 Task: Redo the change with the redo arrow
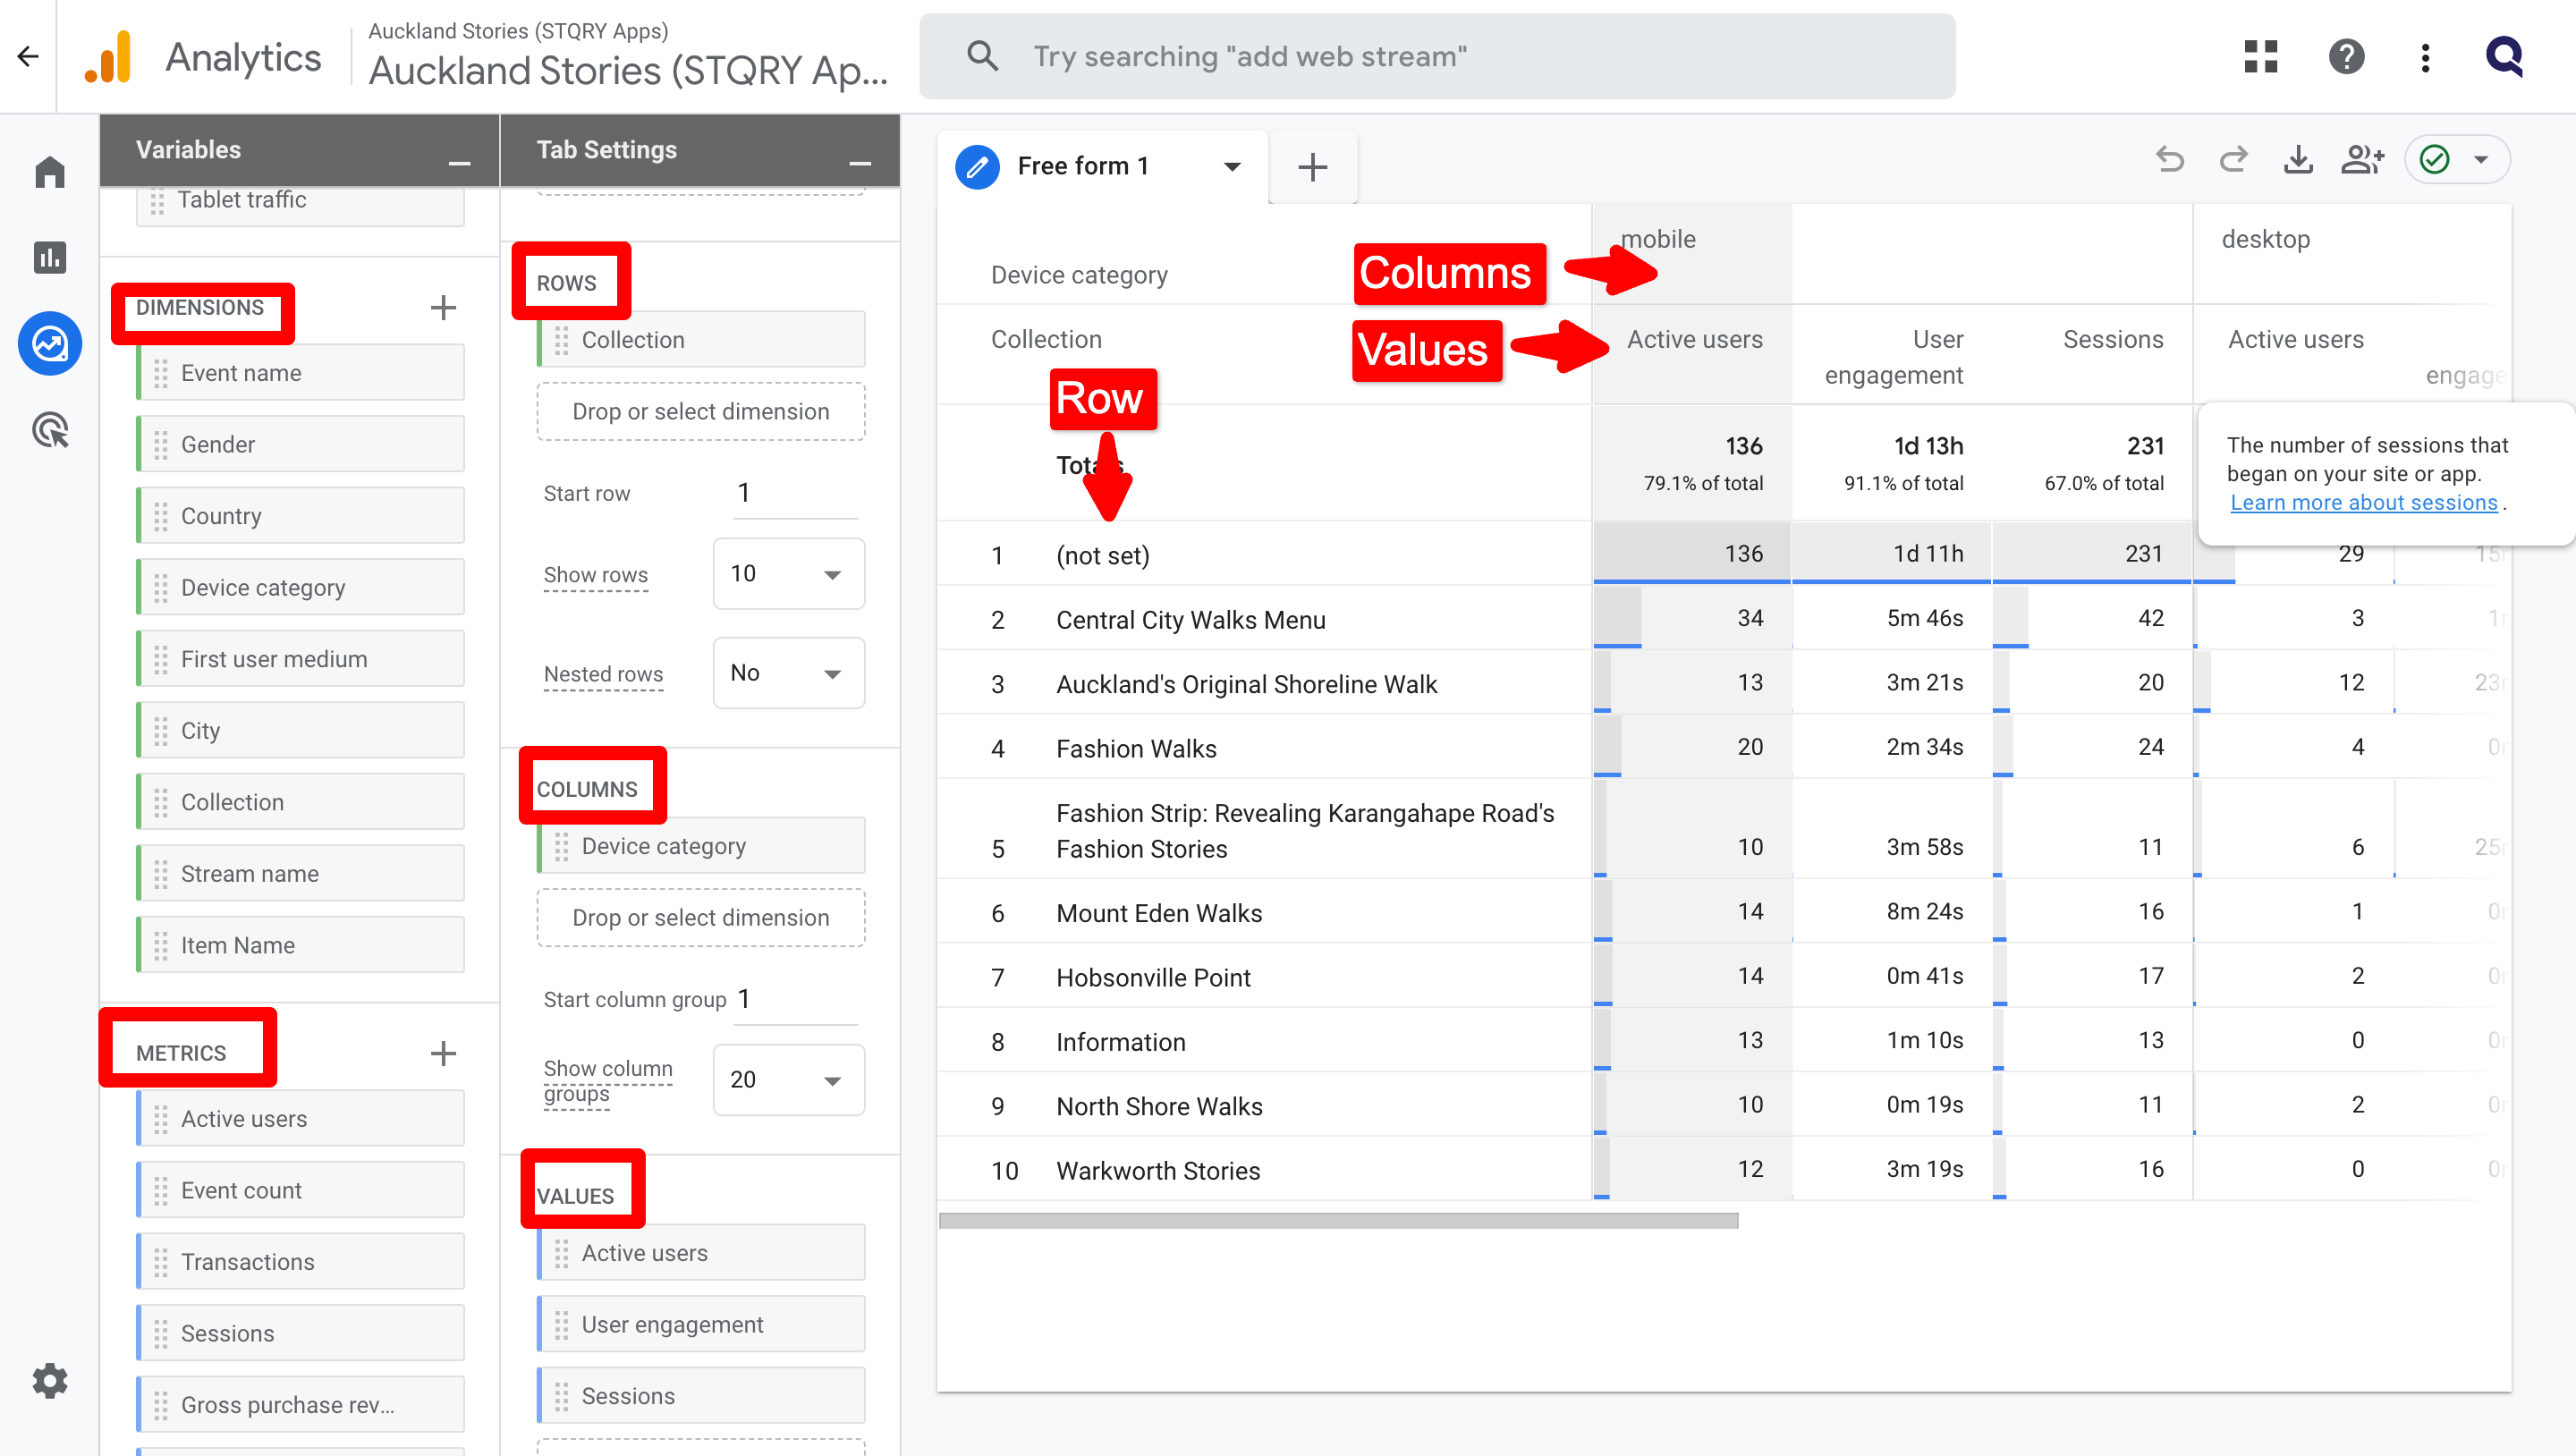2233,160
